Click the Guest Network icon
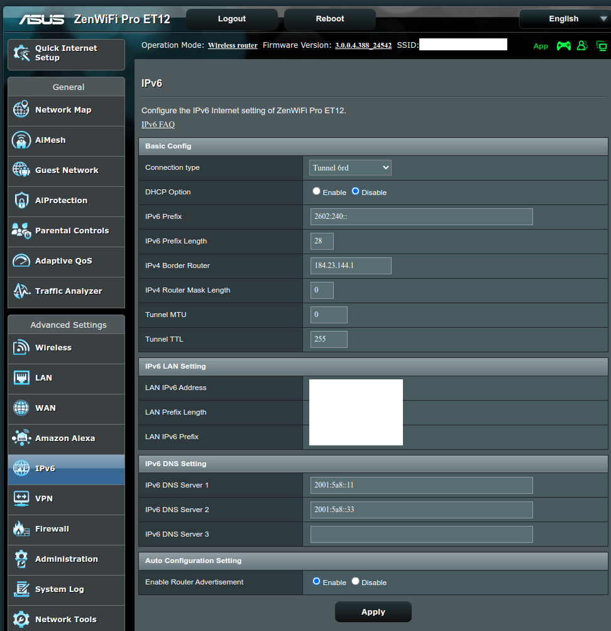 [x=21, y=169]
